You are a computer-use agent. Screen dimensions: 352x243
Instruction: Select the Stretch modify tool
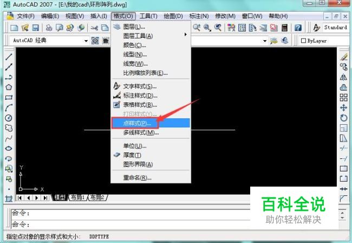coord(343,138)
